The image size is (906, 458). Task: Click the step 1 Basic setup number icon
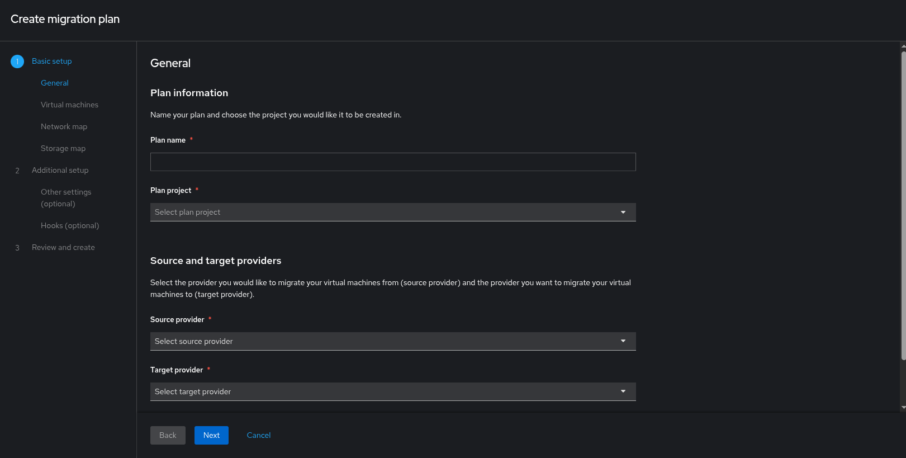[x=17, y=62]
